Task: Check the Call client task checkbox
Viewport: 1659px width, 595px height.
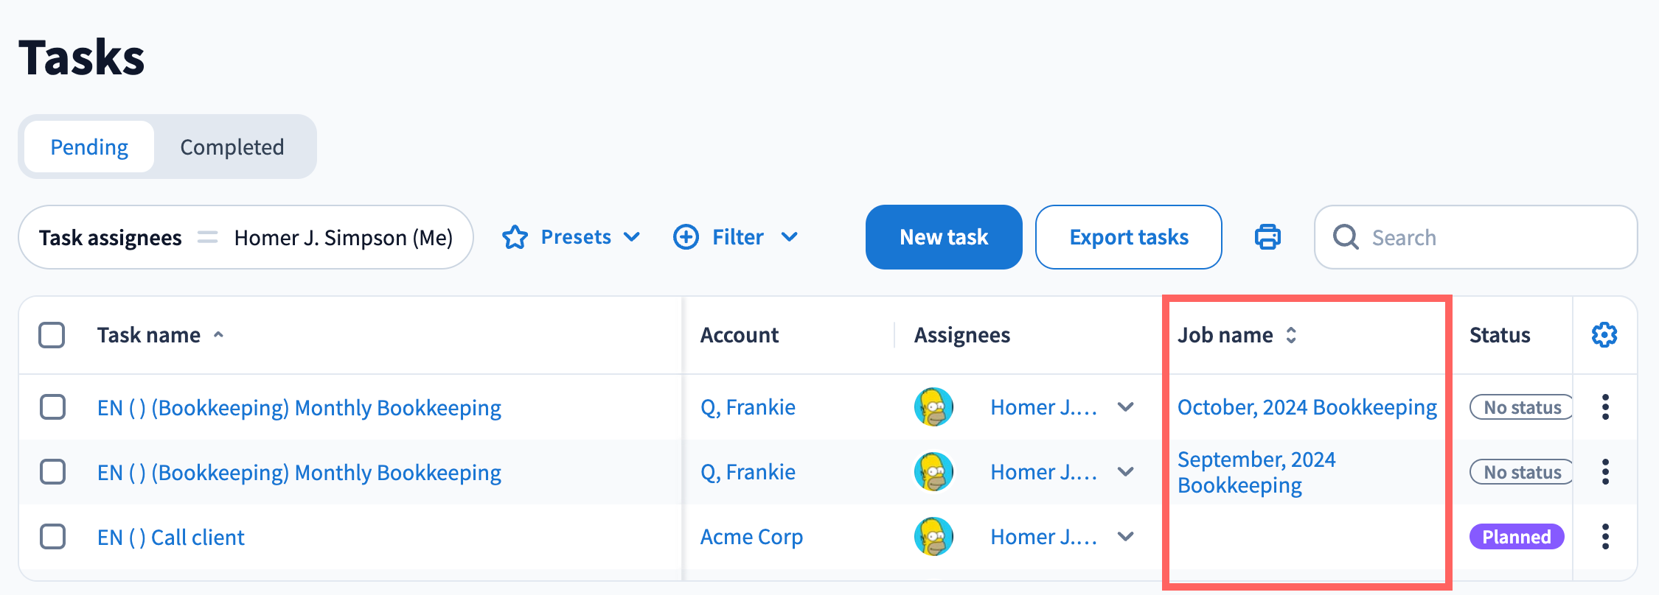Action: 52,537
